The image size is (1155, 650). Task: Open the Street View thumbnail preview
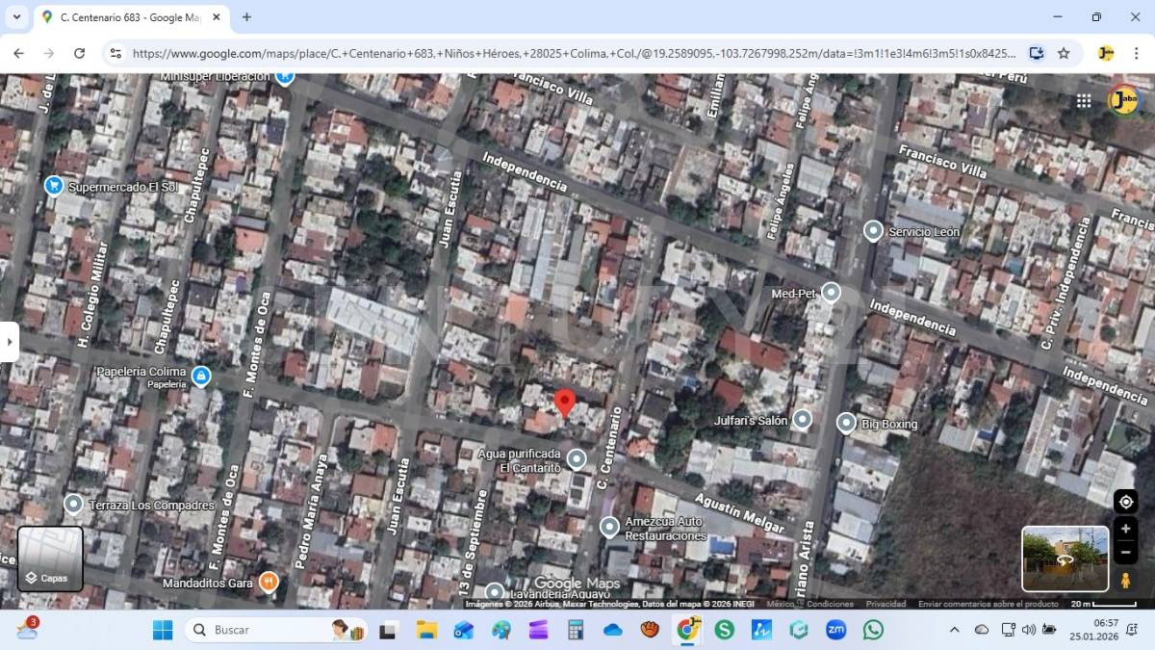1065,559
